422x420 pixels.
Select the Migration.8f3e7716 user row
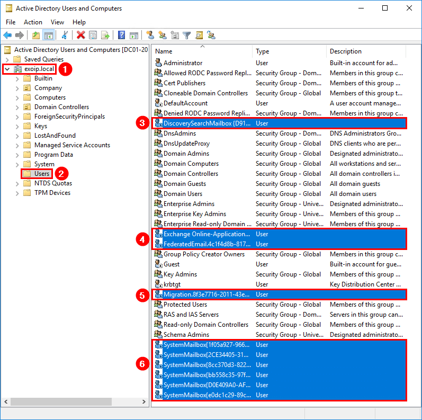[x=279, y=294]
